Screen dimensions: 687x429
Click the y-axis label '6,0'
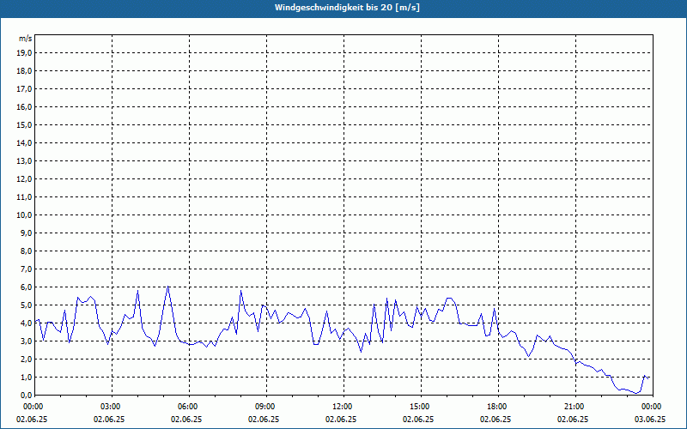click(27, 287)
